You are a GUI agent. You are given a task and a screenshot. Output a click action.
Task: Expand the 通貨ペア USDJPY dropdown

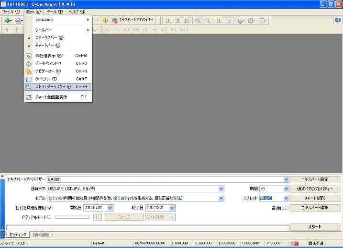coord(221,189)
